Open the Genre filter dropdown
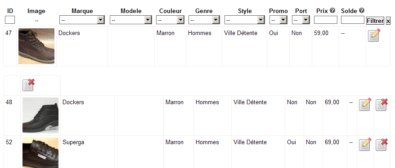This screenshot has width=395, height=168. tap(204, 20)
